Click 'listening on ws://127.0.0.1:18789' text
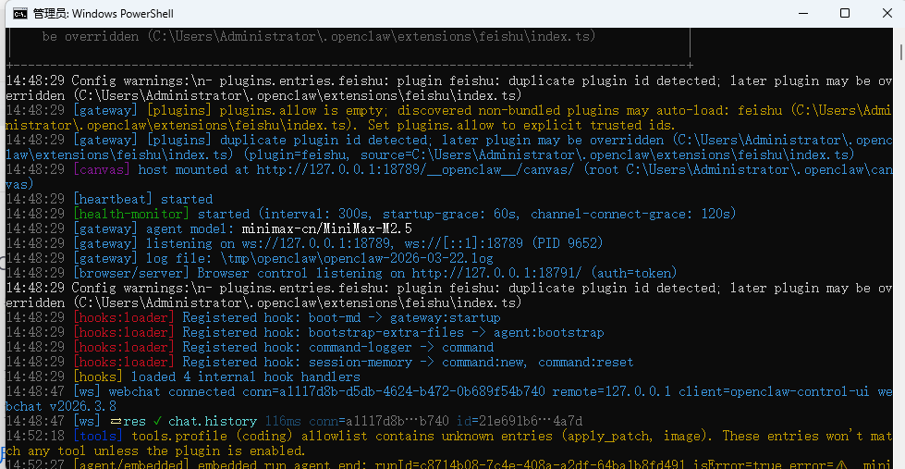Screen dimensions: 905x469 (x=269, y=243)
